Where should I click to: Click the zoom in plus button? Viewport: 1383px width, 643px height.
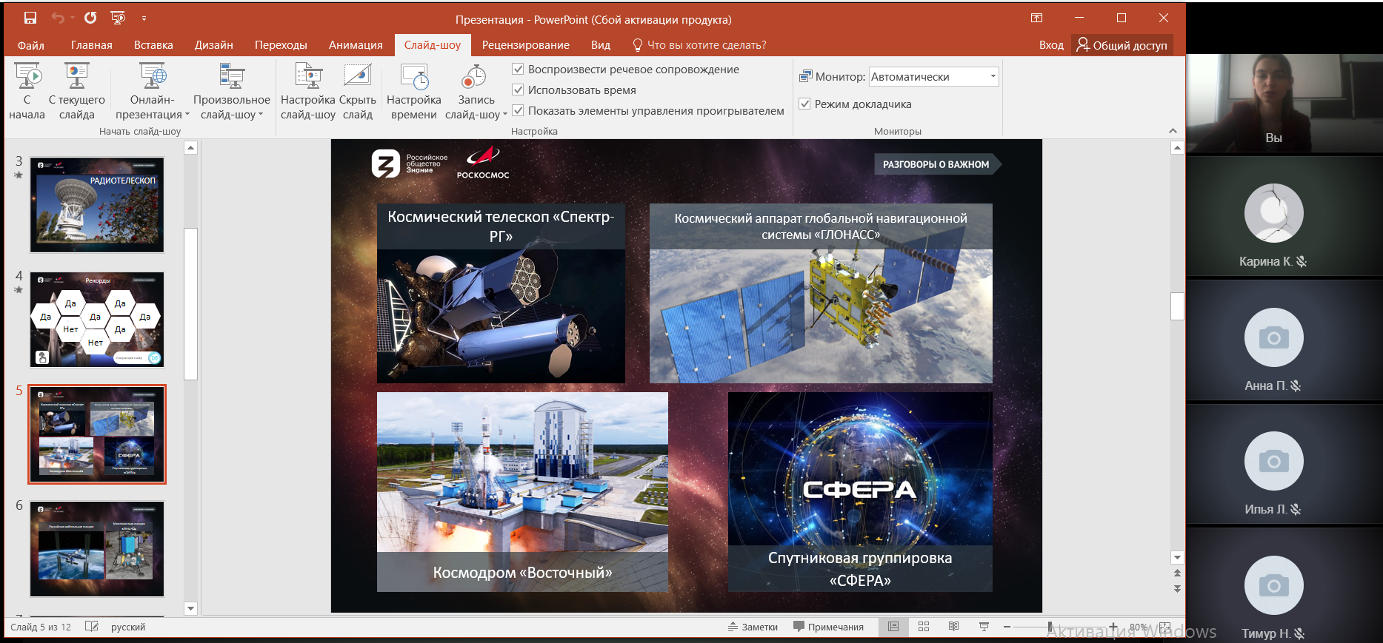coord(1113,627)
